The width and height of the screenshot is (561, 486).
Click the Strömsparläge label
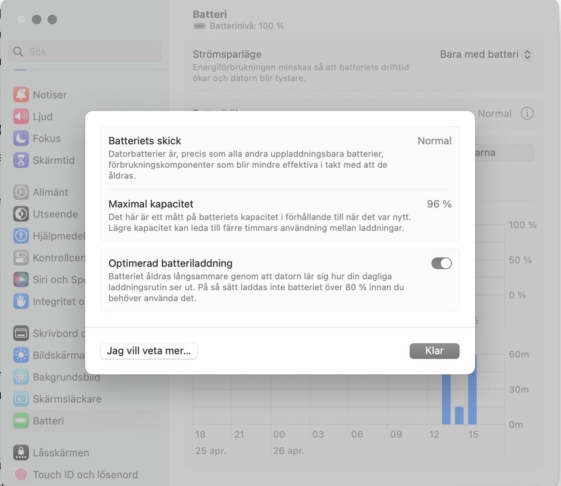(x=227, y=54)
